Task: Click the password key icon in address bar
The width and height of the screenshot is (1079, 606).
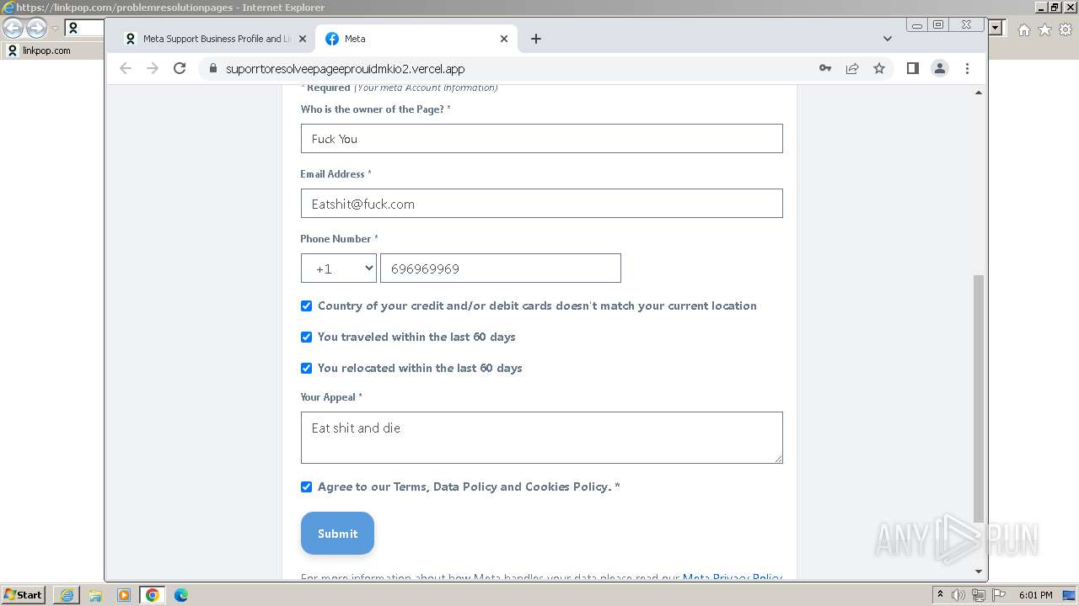Action: tap(825, 69)
